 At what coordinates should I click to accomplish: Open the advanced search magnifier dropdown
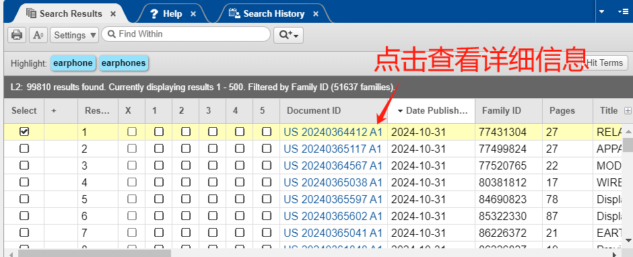[x=288, y=35]
